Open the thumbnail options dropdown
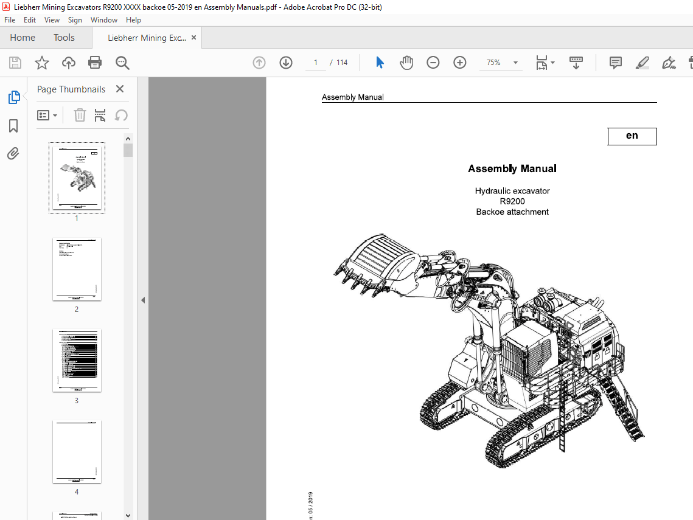This screenshot has height=520, width=693. pos(47,115)
